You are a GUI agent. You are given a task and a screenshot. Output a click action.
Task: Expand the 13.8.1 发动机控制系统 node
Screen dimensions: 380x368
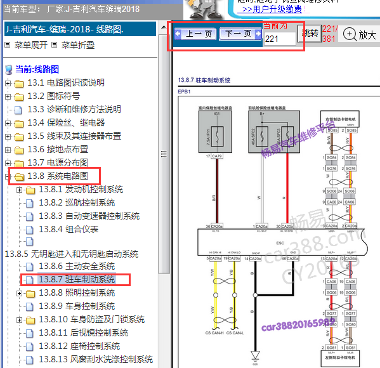click(20, 190)
